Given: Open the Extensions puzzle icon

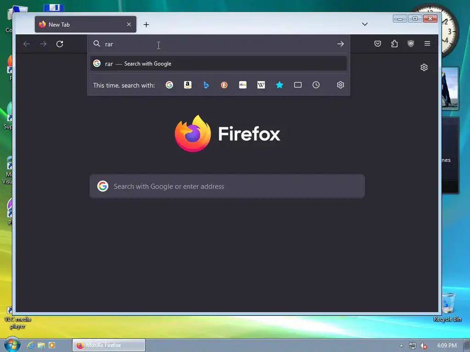Looking at the screenshot, I should [x=394, y=44].
